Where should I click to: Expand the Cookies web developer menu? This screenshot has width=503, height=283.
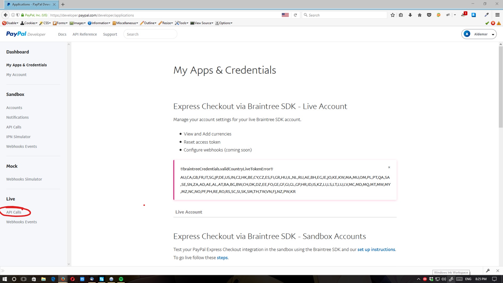[29, 23]
